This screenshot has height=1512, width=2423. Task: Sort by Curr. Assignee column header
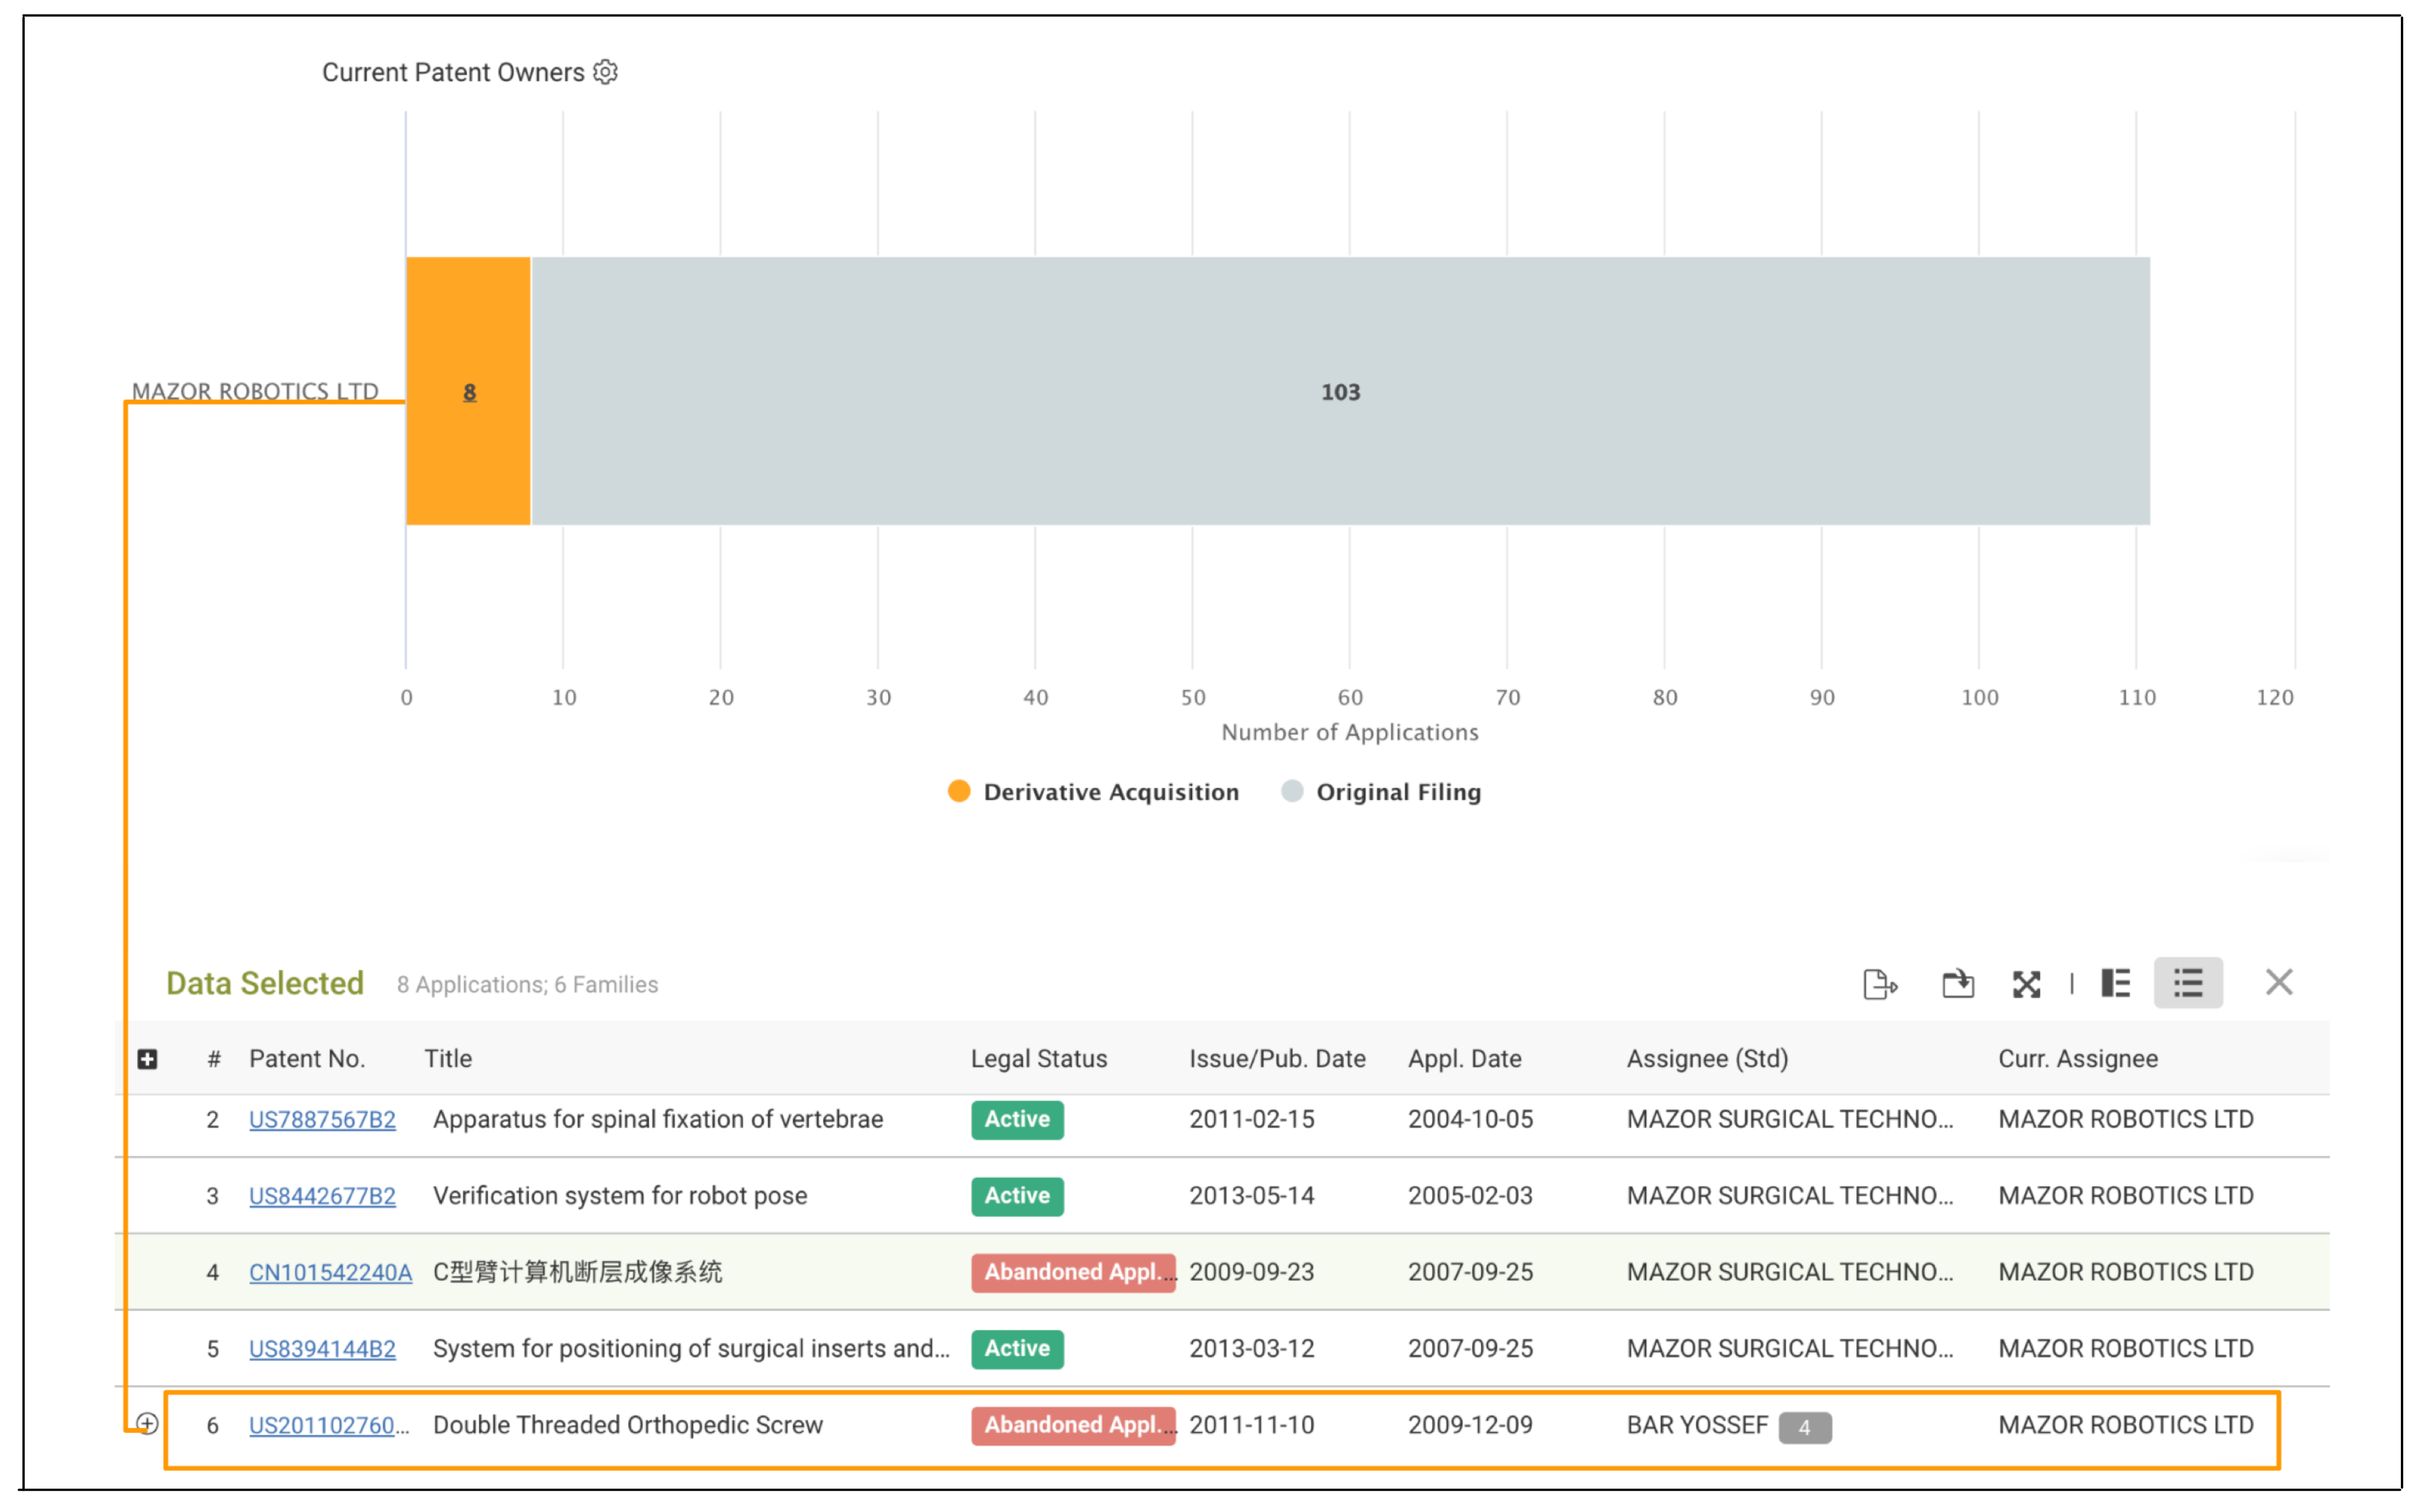[x=2078, y=1059]
